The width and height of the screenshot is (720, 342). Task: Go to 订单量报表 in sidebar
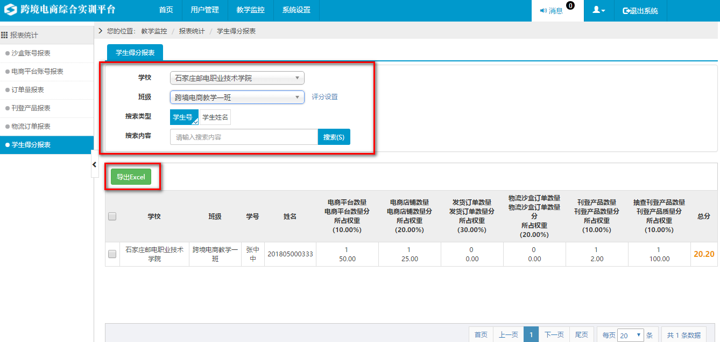click(x=28, y=90)
